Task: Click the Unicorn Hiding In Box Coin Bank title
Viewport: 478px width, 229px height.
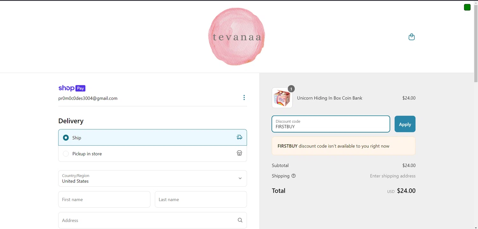Action: (330, 98)
